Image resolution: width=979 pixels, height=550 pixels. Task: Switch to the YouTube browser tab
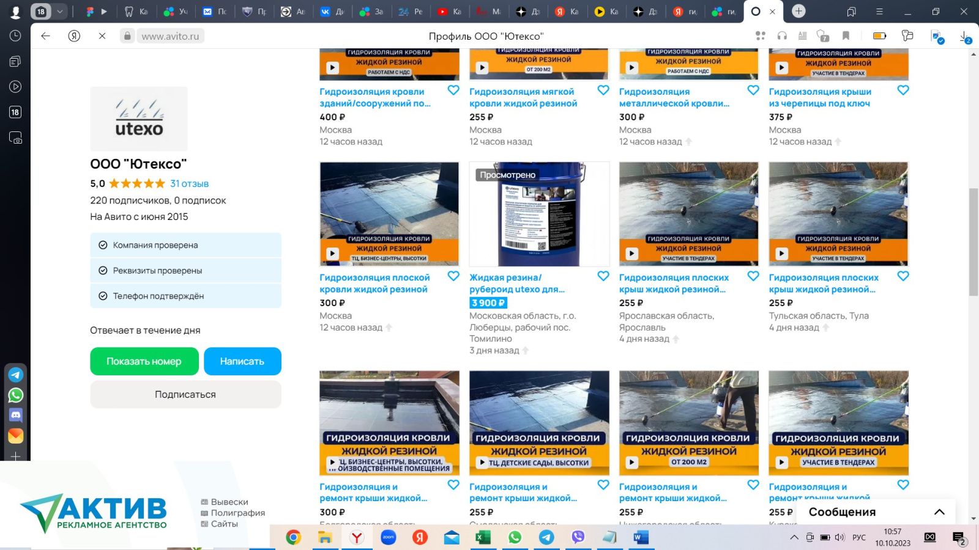449,12
